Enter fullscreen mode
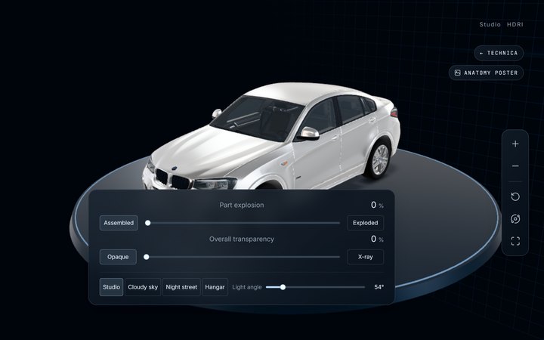This screenshot has height=340, width=544. 515,241
